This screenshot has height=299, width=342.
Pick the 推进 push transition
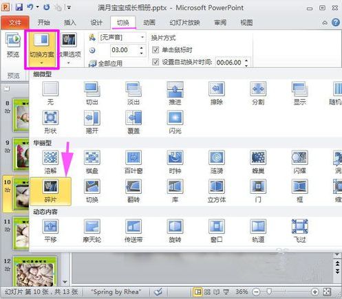175,93
